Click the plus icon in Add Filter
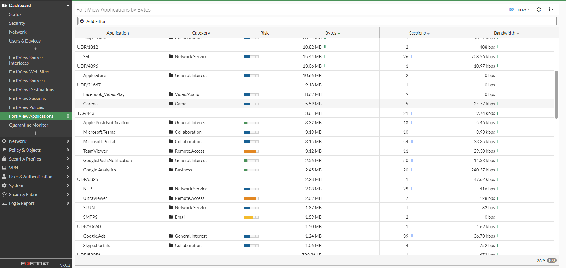566x268 pixels. click(82, 21)
